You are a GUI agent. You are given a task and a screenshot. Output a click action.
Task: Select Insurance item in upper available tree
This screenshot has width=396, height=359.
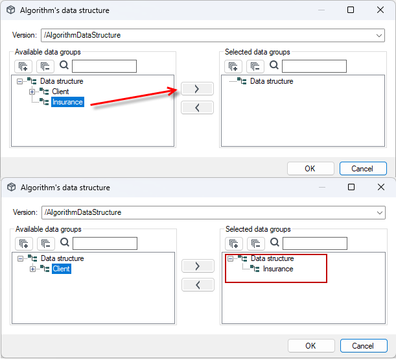67,102
